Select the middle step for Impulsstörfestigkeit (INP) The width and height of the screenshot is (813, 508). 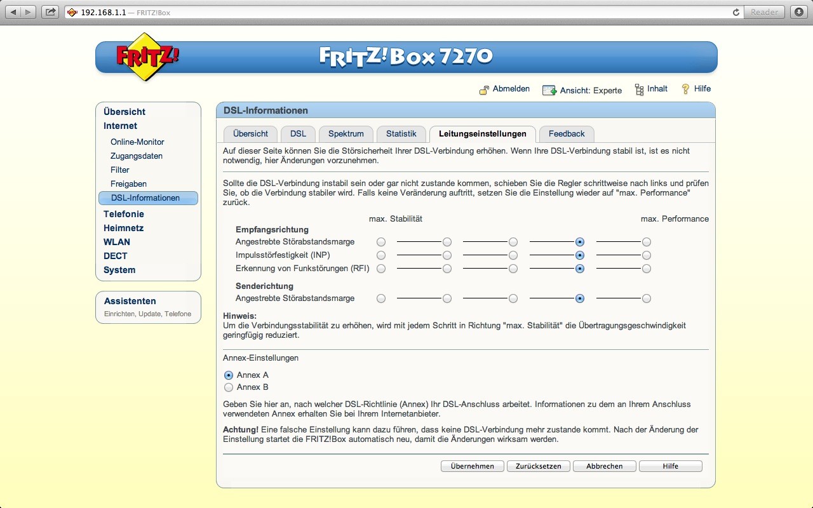pyautogui.click(x=513, y=255)
